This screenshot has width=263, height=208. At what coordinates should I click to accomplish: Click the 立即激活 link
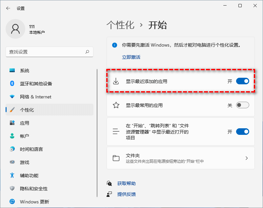pos(131,57)
